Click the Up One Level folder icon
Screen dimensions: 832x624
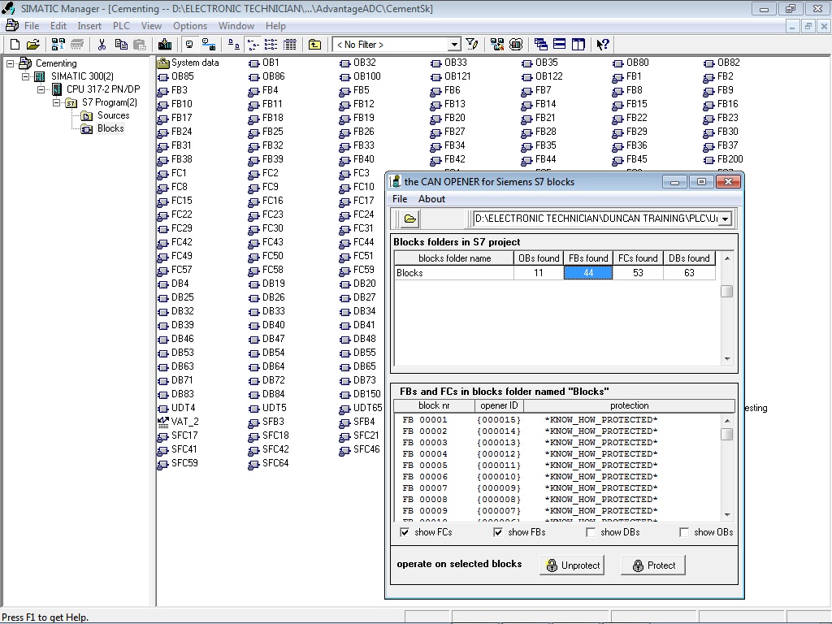314,45
